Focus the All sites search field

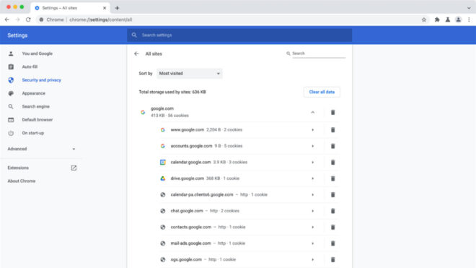(x=319, y=53)
